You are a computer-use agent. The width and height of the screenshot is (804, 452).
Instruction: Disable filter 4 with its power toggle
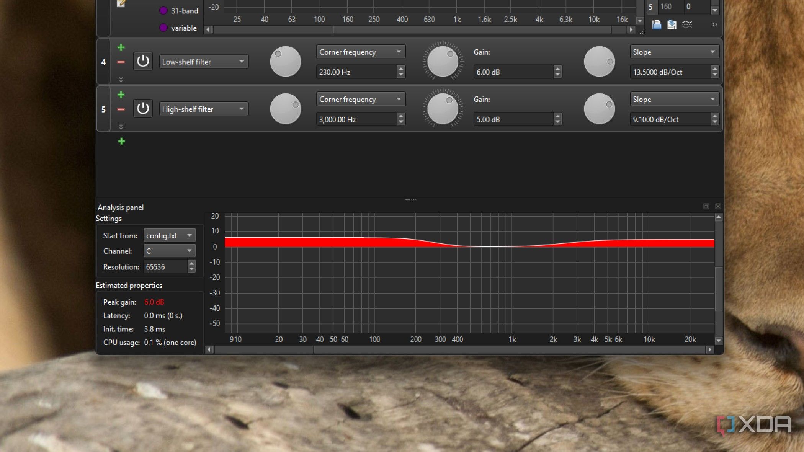click(143, 62)
